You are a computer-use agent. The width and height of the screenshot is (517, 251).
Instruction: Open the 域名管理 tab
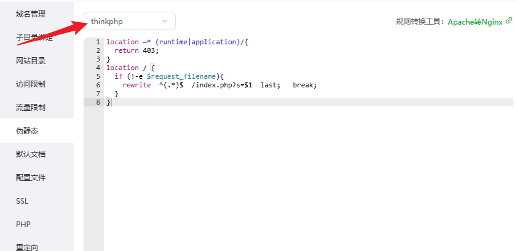click(30, 14)
